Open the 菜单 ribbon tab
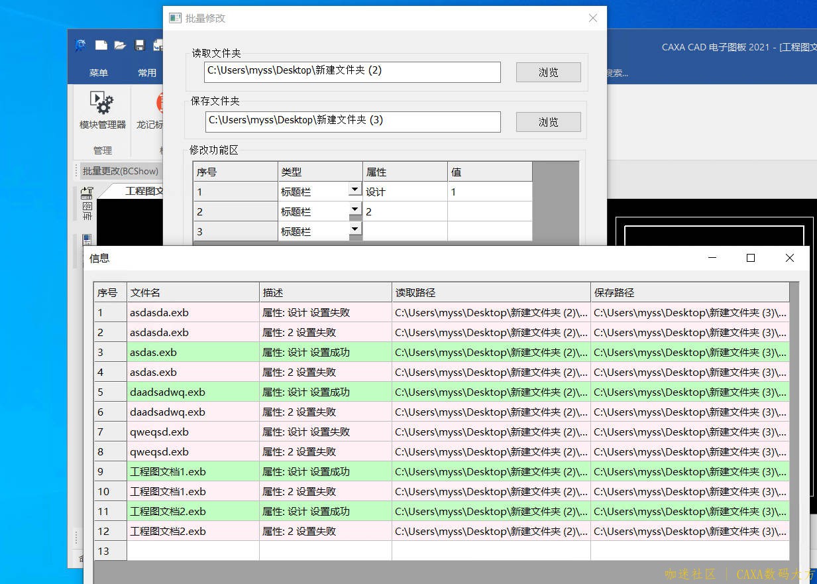The height and width of the screenshot is (584, 817). point(98,73)
